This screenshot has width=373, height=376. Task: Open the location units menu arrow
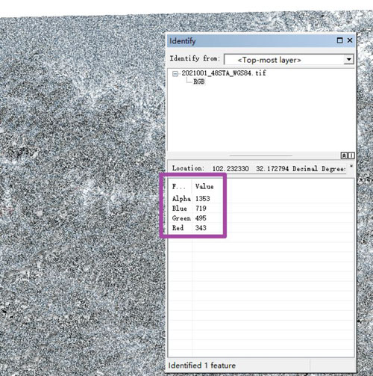click(351, 166)
